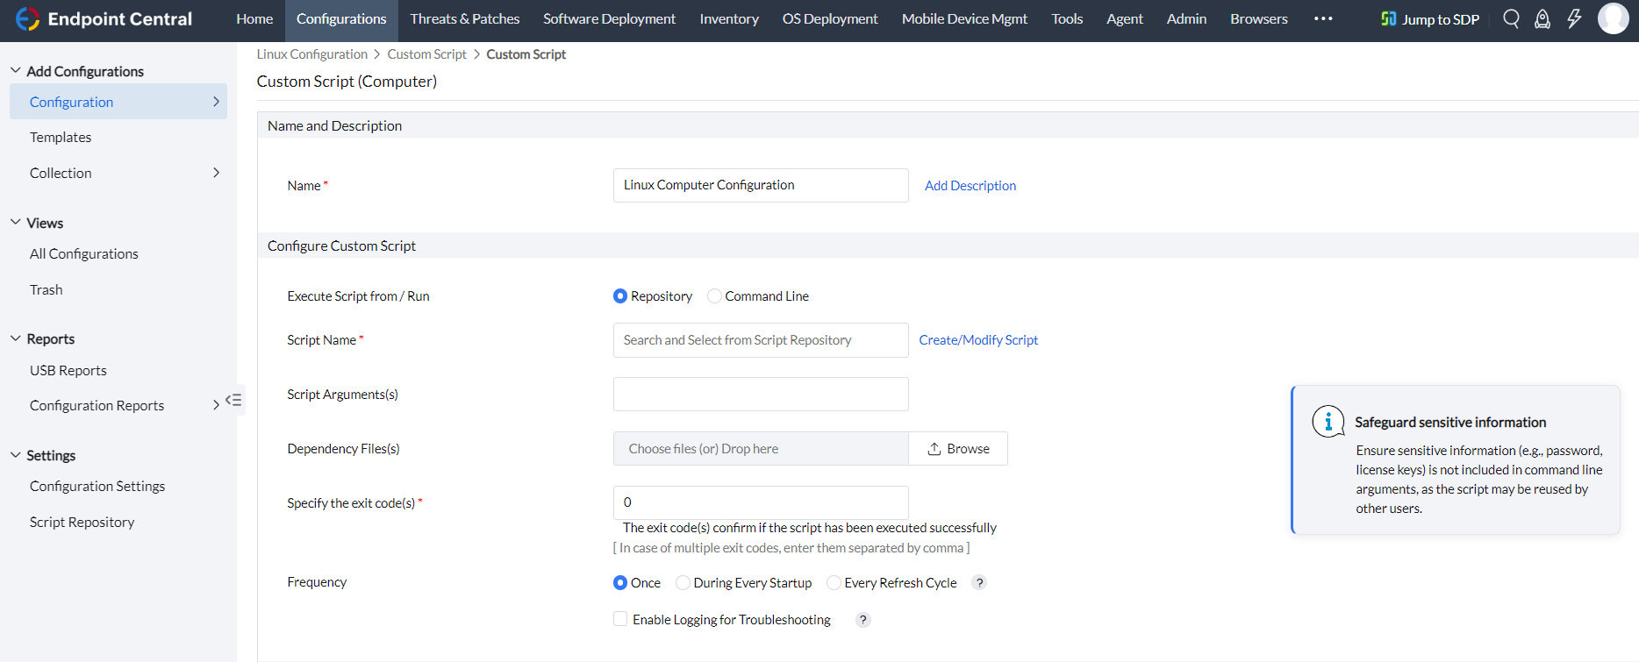Collapse the Add Configurations section

[x=16, y=71]
